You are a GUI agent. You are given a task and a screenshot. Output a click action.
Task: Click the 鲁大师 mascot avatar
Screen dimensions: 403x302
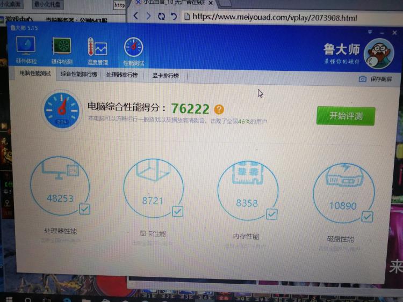pyautogui.click(x=379, y=54)
